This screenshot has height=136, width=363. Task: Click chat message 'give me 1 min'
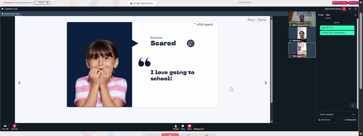pos(337,28)
